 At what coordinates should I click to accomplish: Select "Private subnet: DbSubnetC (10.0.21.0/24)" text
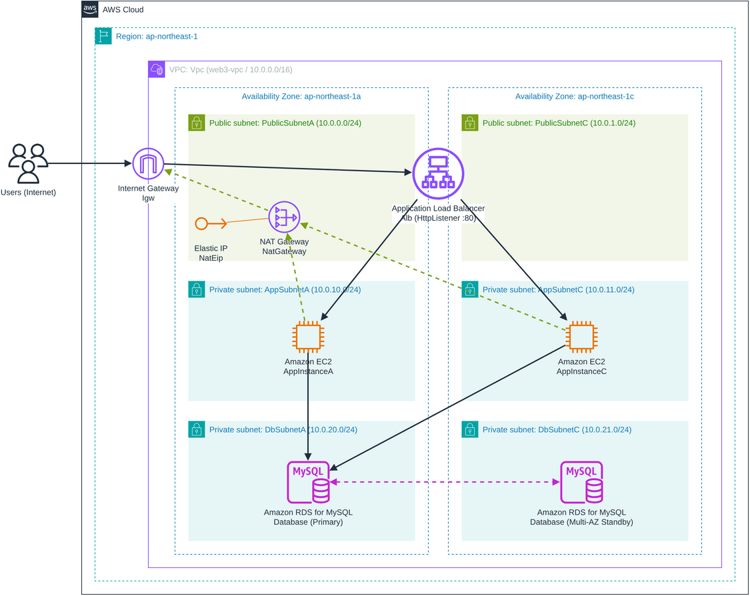tap(557, 430)
